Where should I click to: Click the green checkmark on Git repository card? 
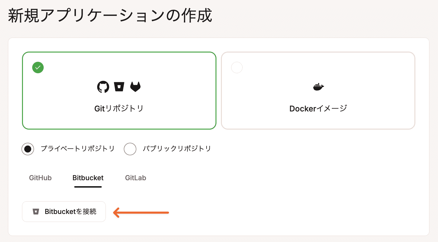click(38, 68)
